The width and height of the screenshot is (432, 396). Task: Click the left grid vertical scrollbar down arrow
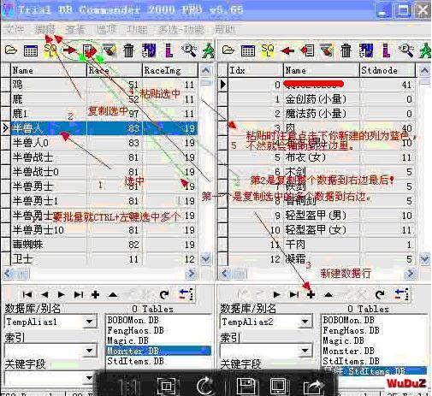click(x=205, y=258)
